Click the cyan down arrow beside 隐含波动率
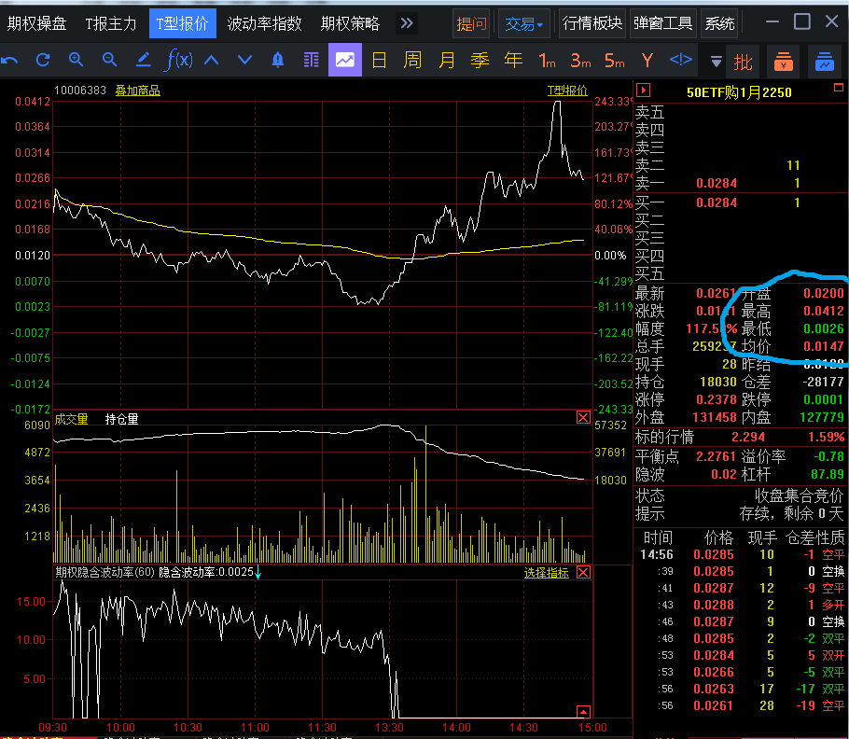 click(x=257, y=572)
